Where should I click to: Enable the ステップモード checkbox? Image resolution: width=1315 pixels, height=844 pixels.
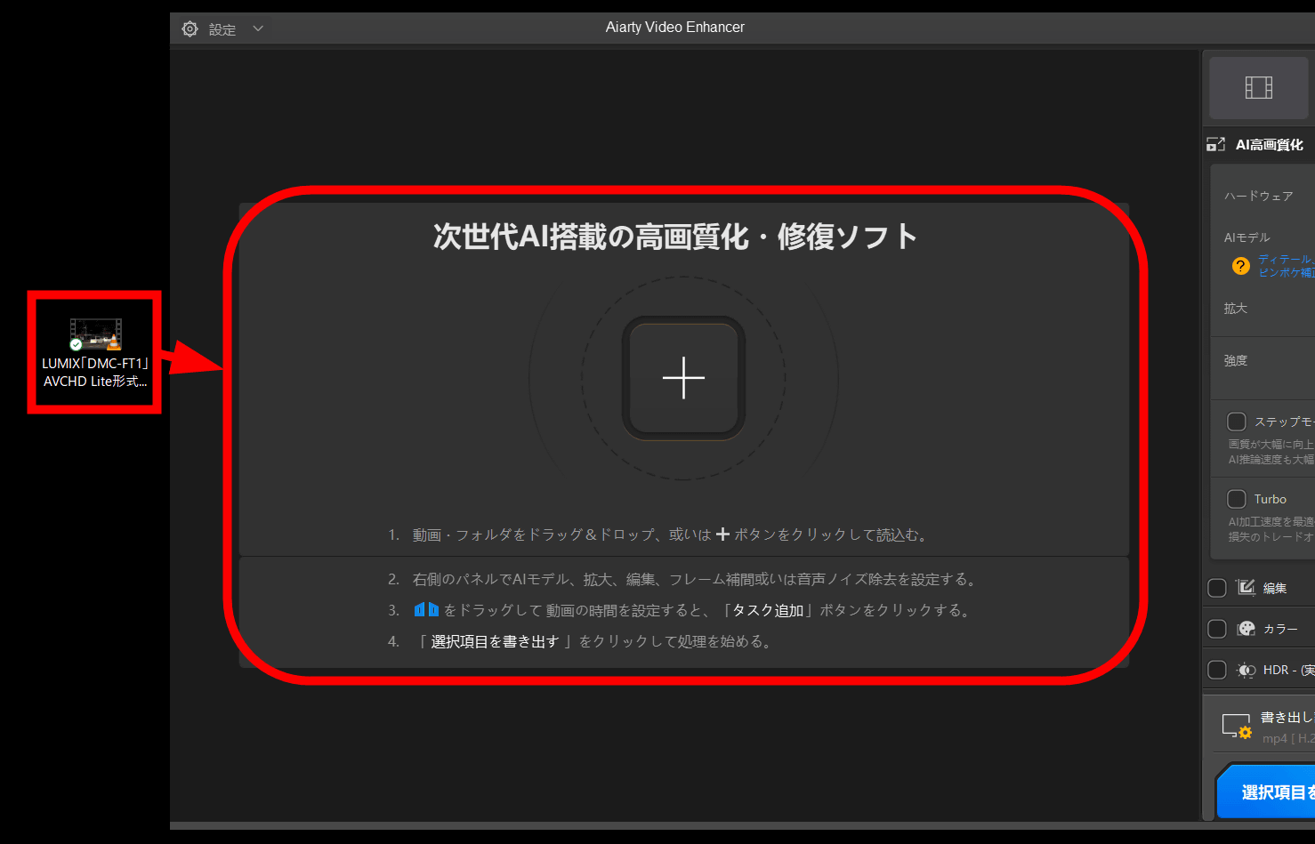[x=1236, y=422]
